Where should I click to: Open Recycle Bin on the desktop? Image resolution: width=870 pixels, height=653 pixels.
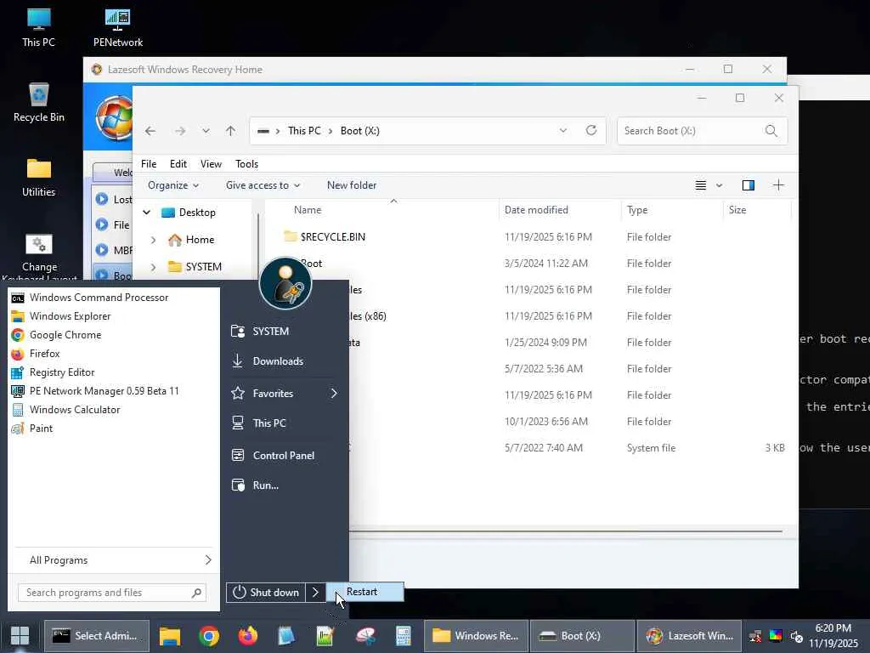click(38, 102)
